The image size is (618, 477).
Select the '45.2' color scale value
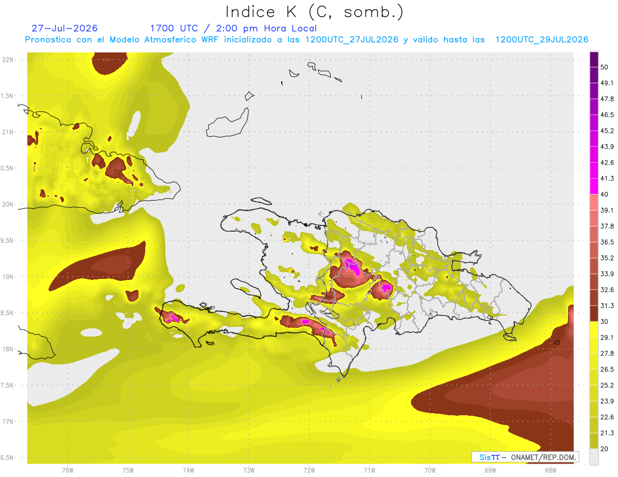coord(607,131)
